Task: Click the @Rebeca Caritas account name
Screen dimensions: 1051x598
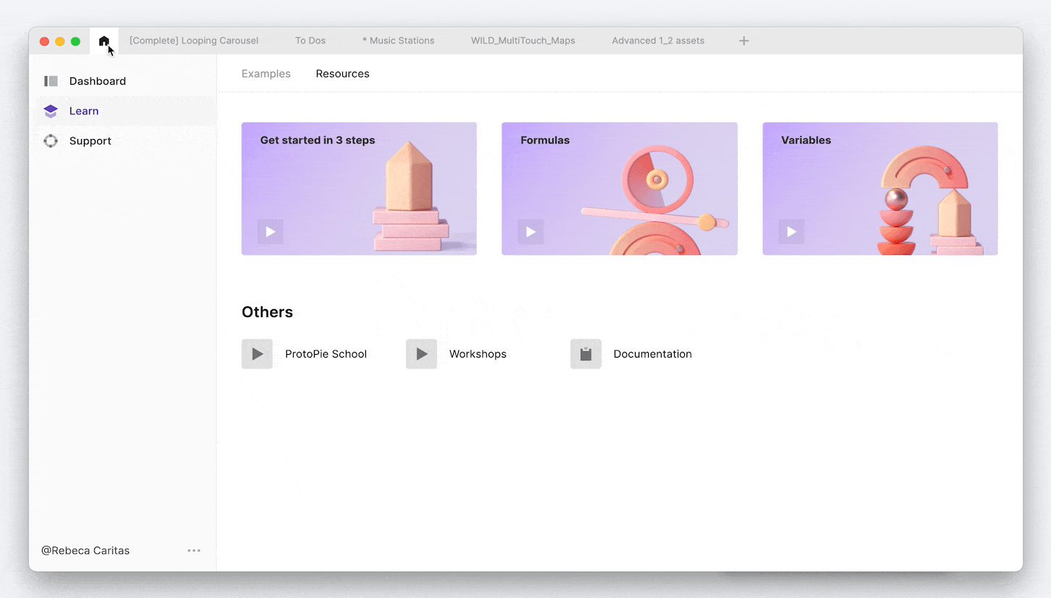Action: click(86, 551)
